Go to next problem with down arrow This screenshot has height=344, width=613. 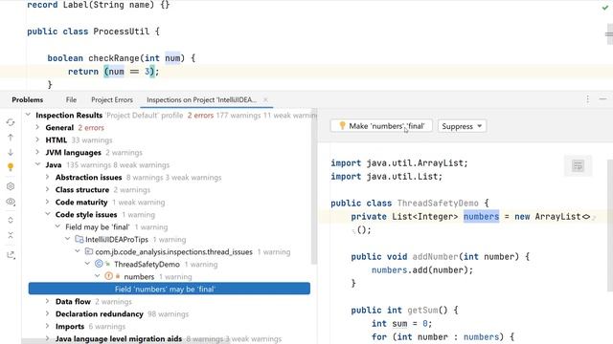click(x=11, y=153)
